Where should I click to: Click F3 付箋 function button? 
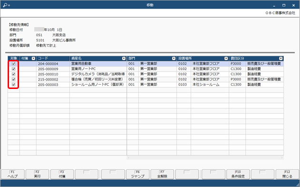(62, 174)
